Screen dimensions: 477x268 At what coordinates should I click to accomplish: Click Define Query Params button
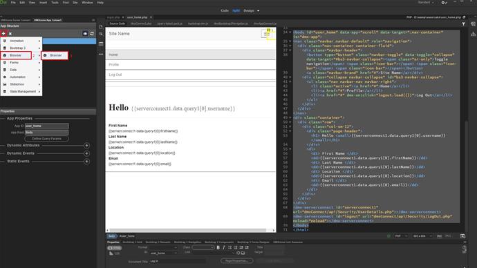coord(46,139)
